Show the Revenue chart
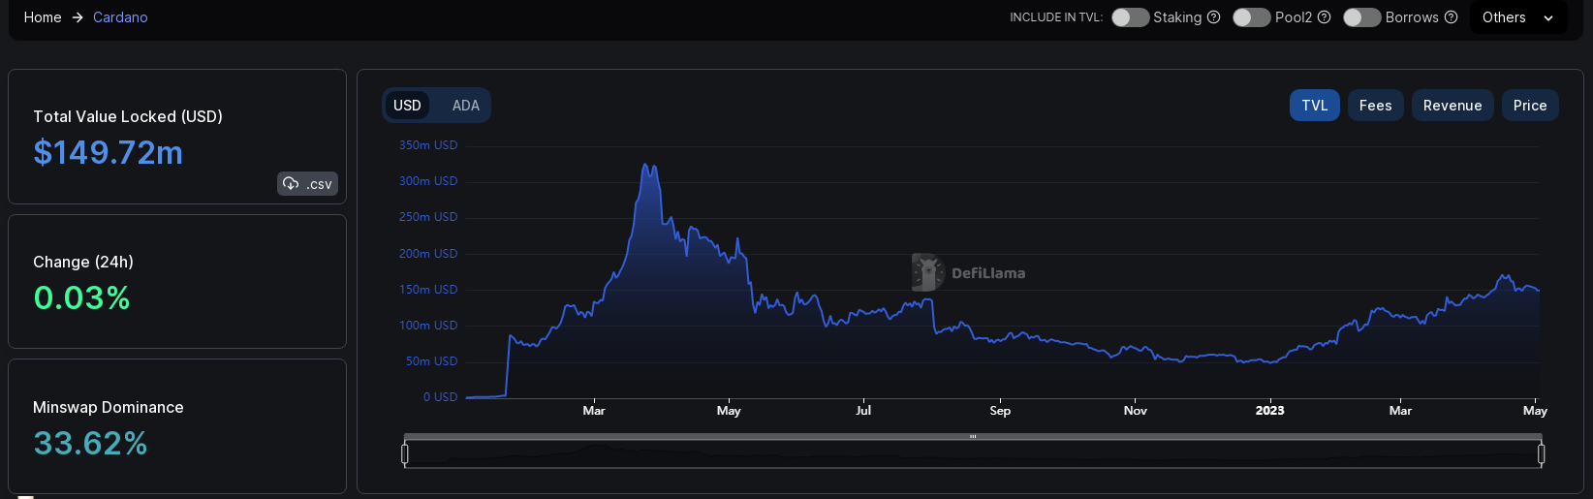The height and width of the screenshot is (499, 1593). [x=1452, y=106]
